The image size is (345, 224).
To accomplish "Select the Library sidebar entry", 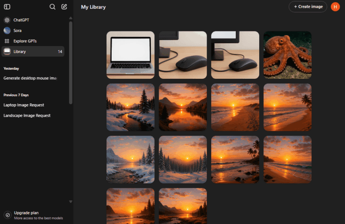I will coord(33,51).
